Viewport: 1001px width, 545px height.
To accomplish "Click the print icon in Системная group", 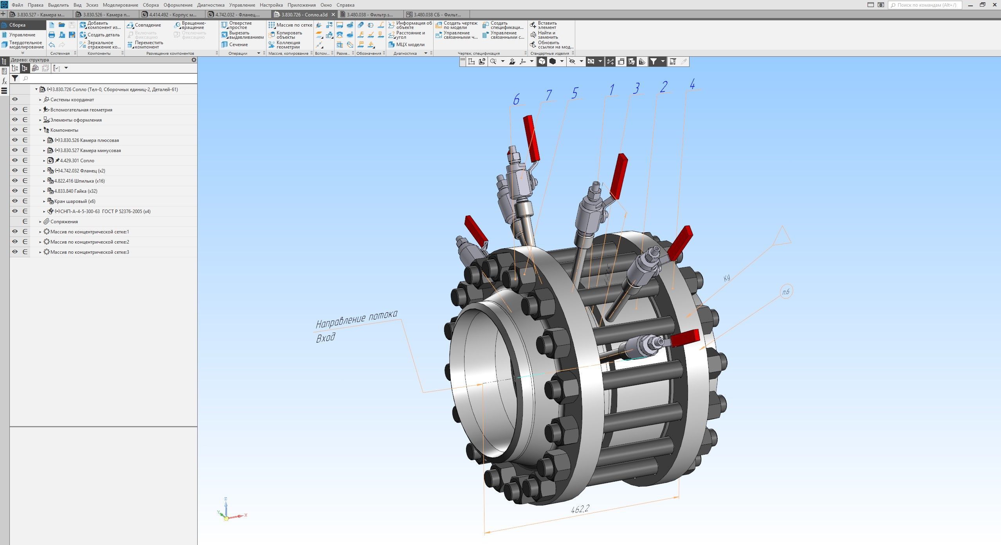I will point(52,35).
